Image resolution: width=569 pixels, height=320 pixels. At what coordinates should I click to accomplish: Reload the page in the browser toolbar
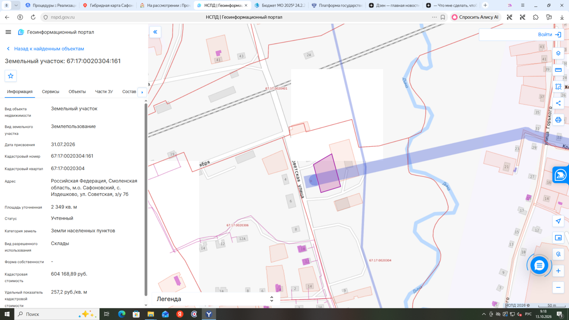point(33,17)
